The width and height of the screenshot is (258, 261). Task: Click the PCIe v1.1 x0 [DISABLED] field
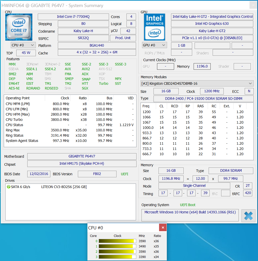coord(212,38)
